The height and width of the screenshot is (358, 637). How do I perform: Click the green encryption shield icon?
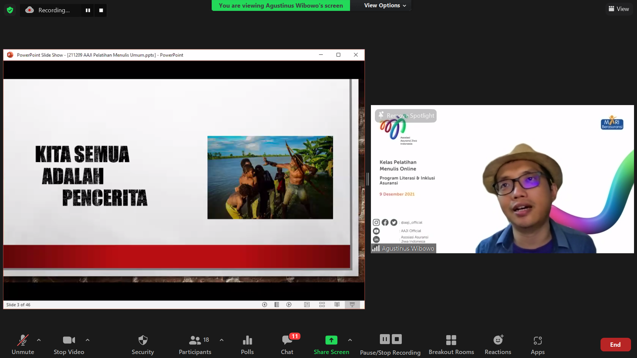[x=10, y=10]
